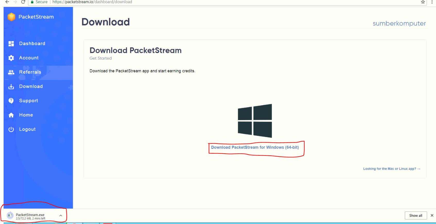Click the PacketStream hexagon logo icon
Screen dimensions: 436x224
coord(11,17)
